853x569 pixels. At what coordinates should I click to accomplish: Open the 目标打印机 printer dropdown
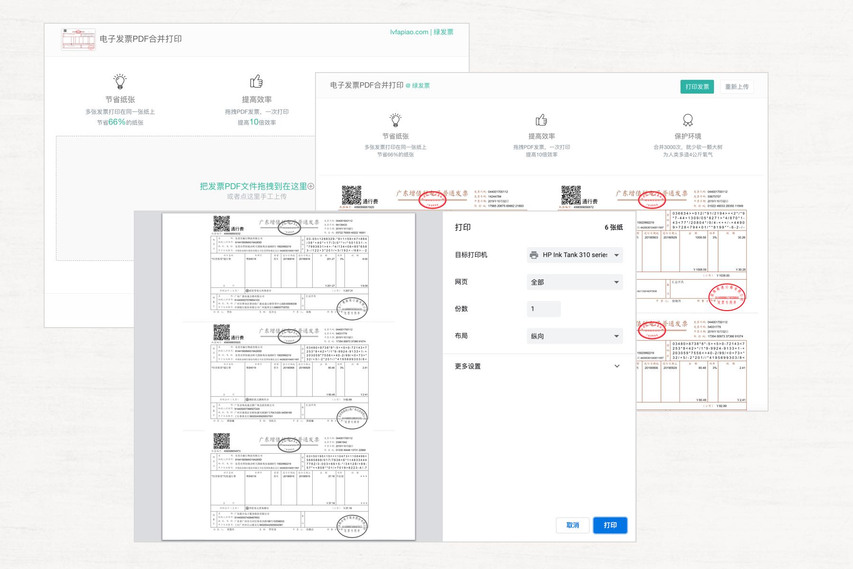pyautogui.click(x=575, y=255)
